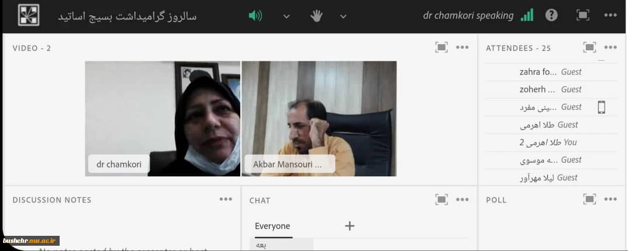628x251 pixels.
Task: Open Video pod options menu
Action: coord(462,47)
